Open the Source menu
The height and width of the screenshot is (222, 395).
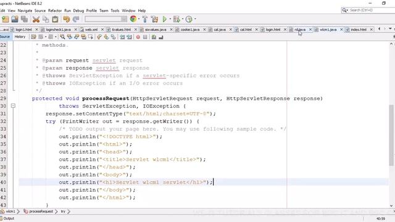(40, 10)
